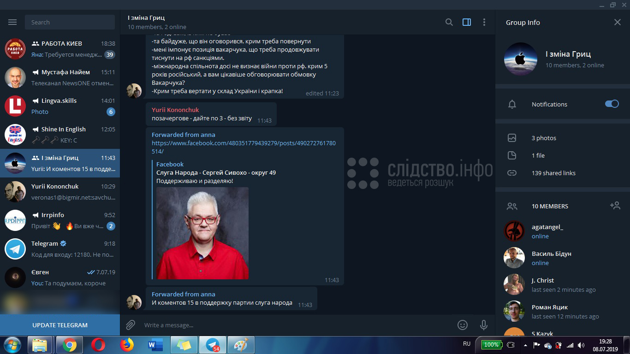
Task: Toggle the side info panel icon
Action: click(x=467, y=22)
